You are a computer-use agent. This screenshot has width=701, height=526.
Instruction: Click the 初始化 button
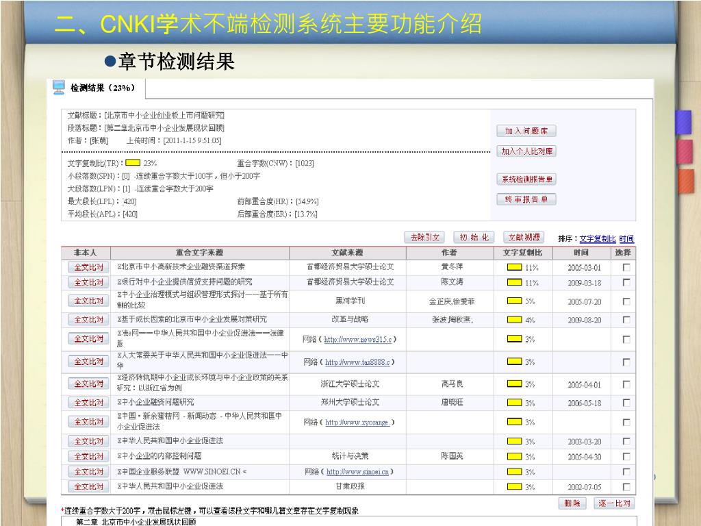474,238
